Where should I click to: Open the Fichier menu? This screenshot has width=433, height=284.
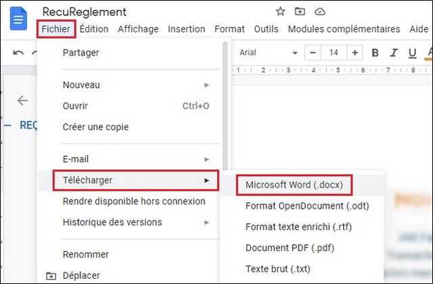pyautogui.click(x=56, y=29)
